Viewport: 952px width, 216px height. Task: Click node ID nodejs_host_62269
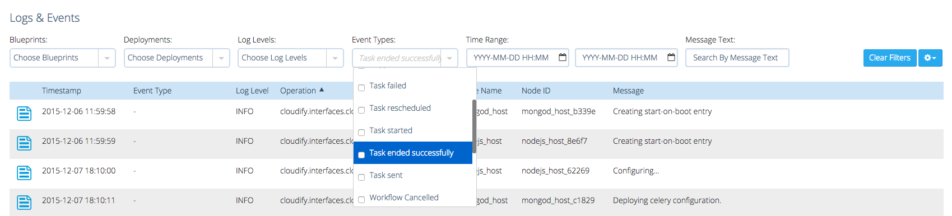coord(555,171)
